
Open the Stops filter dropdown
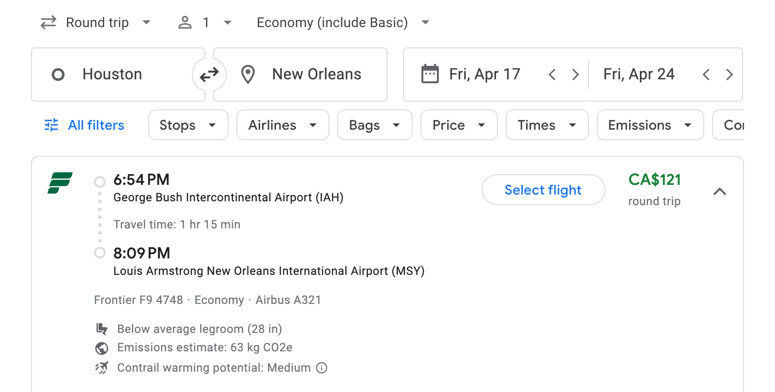click(188, 125)
